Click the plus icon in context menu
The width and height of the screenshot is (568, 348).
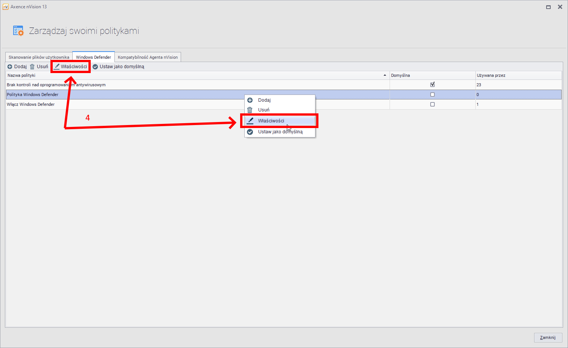tap(250, 100)
